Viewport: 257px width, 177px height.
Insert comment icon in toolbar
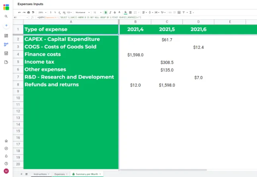[x=175, y=12]
